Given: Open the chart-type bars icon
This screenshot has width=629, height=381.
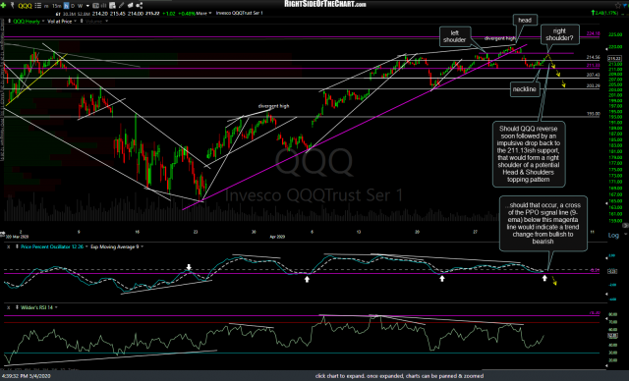Looking at the screenshot, I should (x=103, y=6).
